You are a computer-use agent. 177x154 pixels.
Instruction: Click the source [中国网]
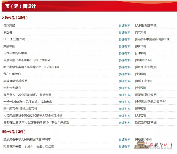pos(140,74)
